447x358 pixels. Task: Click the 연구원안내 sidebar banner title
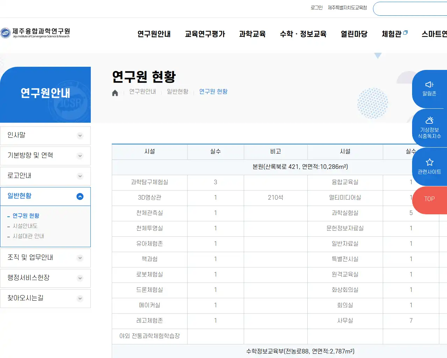pyautogui.click(x=45, y=93)
